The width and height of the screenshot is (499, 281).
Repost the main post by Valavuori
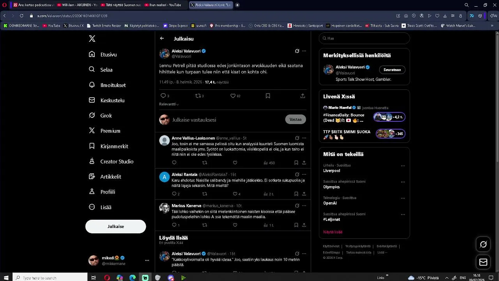point(198,96)
